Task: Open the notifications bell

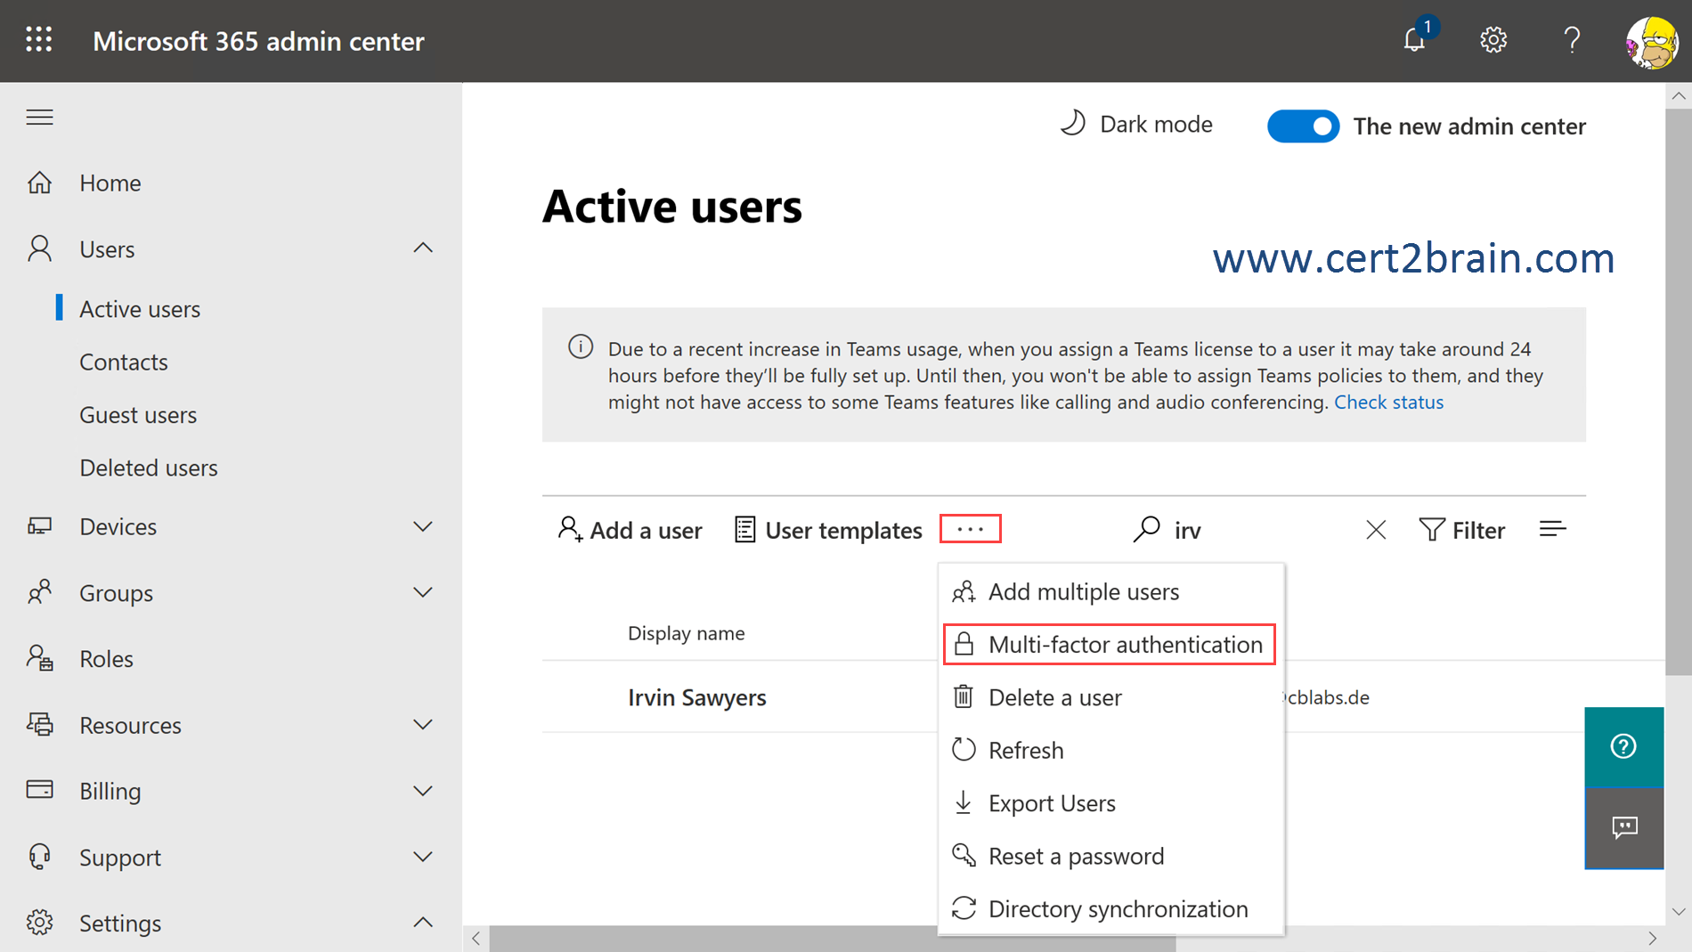Action: click(1415, 40)
